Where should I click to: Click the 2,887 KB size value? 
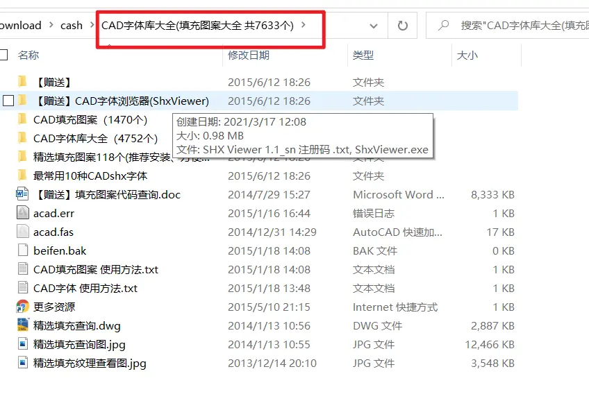492,325
